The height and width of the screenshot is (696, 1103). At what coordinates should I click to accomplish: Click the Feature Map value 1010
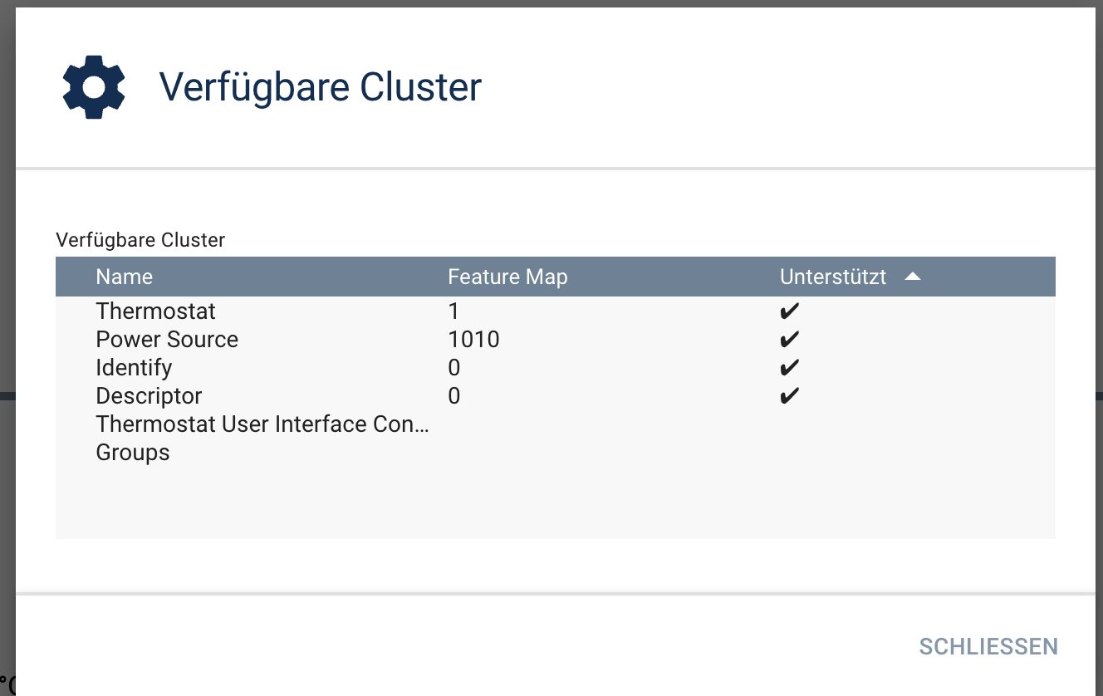click(473, 340)
